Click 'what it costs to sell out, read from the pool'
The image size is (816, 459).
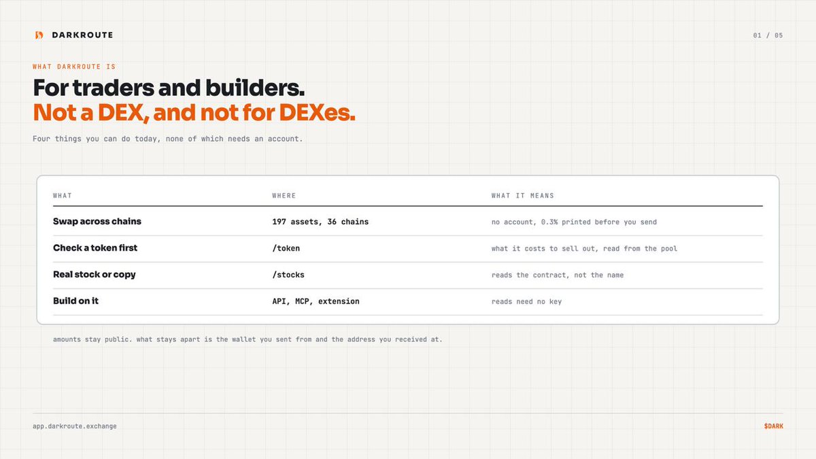(x=584, y=249)
